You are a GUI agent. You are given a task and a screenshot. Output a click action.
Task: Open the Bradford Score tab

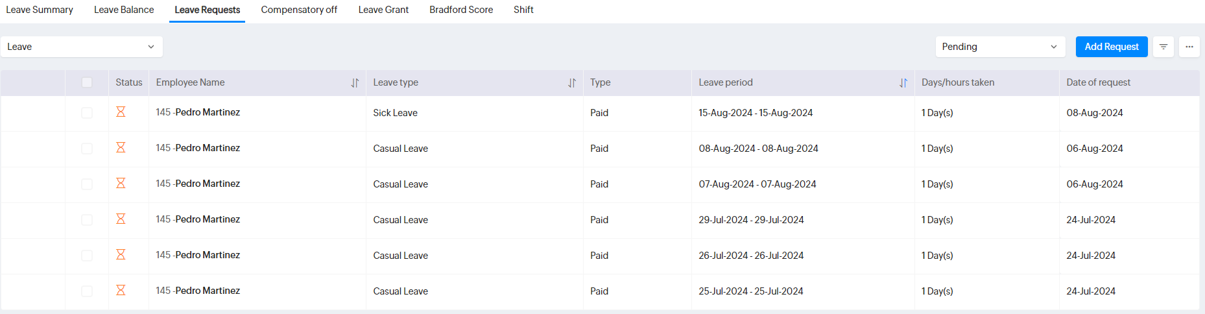pos(461,10)
